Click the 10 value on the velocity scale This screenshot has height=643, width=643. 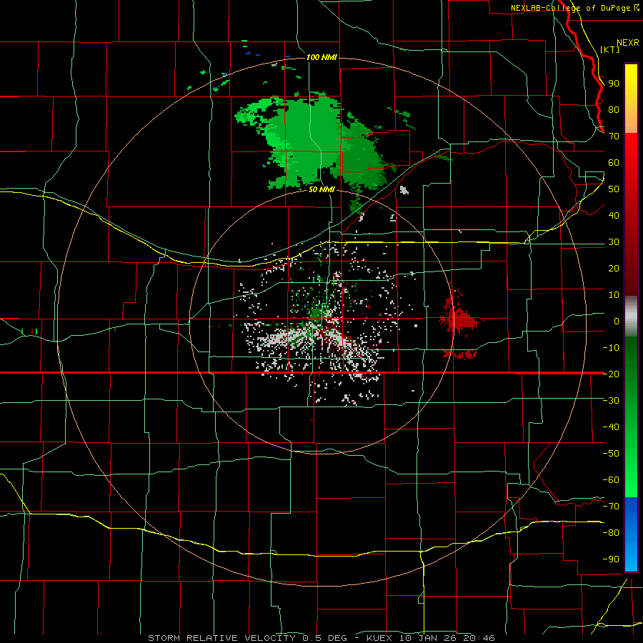[x=614, y=295]
